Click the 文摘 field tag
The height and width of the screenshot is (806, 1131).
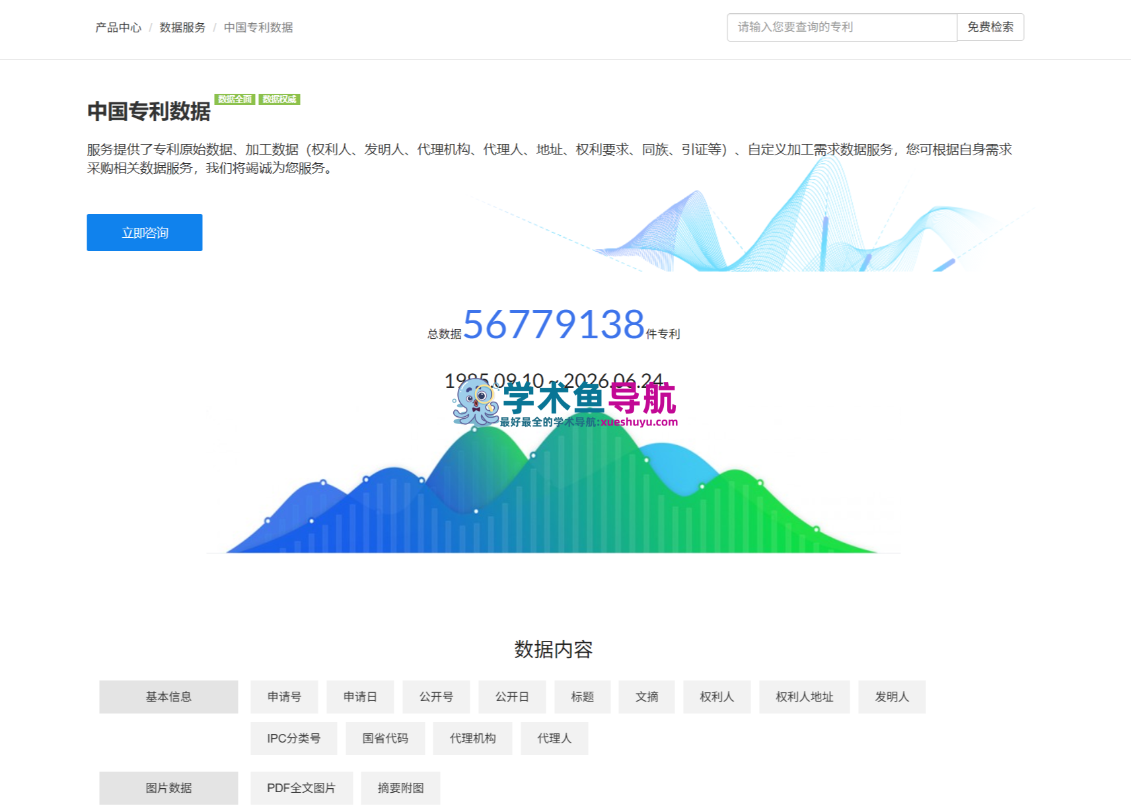[647, 696]
